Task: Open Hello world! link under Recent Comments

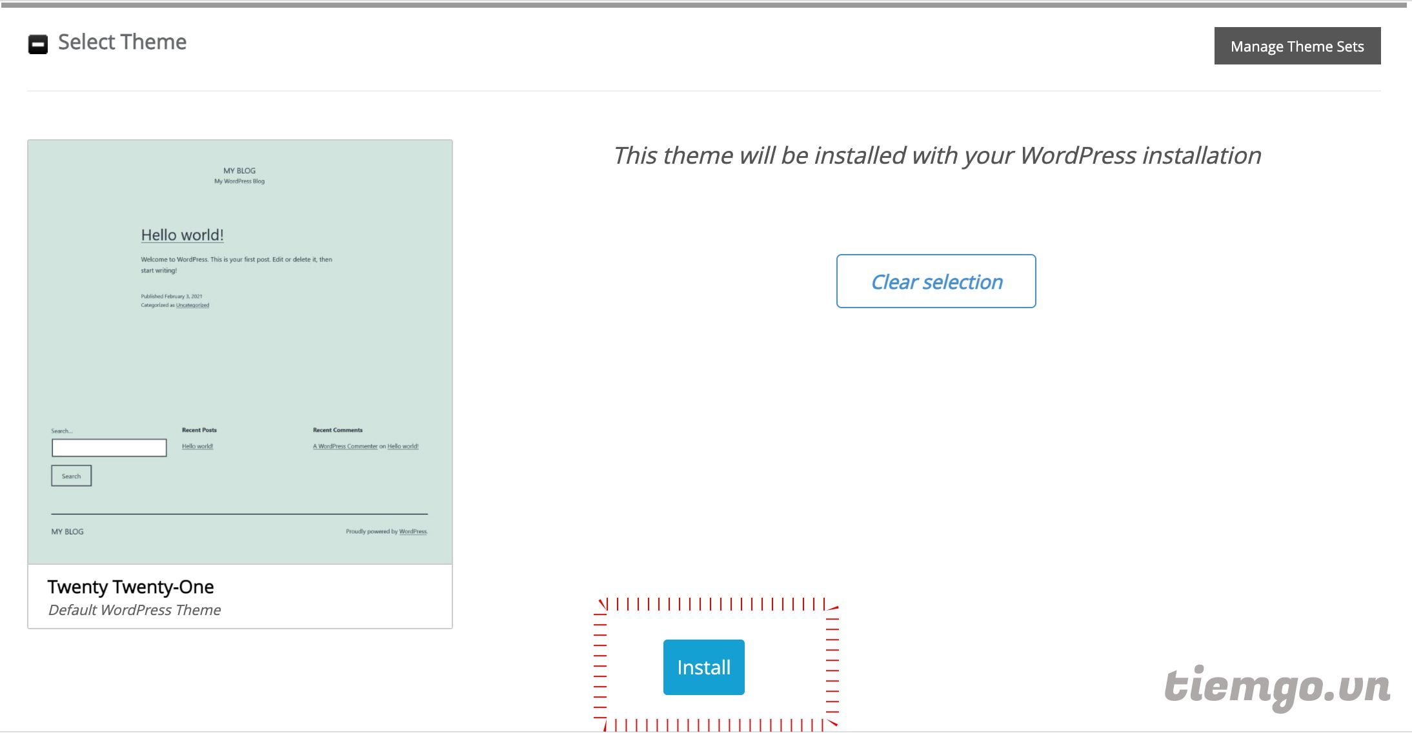Action: (403, 446)
